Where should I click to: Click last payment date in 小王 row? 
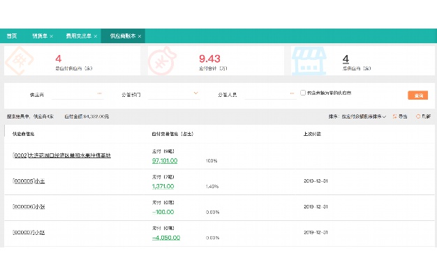pos(316,181)
